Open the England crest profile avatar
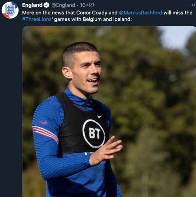The height and width of the screenshot is (197, 196). (x=10, y=10)
